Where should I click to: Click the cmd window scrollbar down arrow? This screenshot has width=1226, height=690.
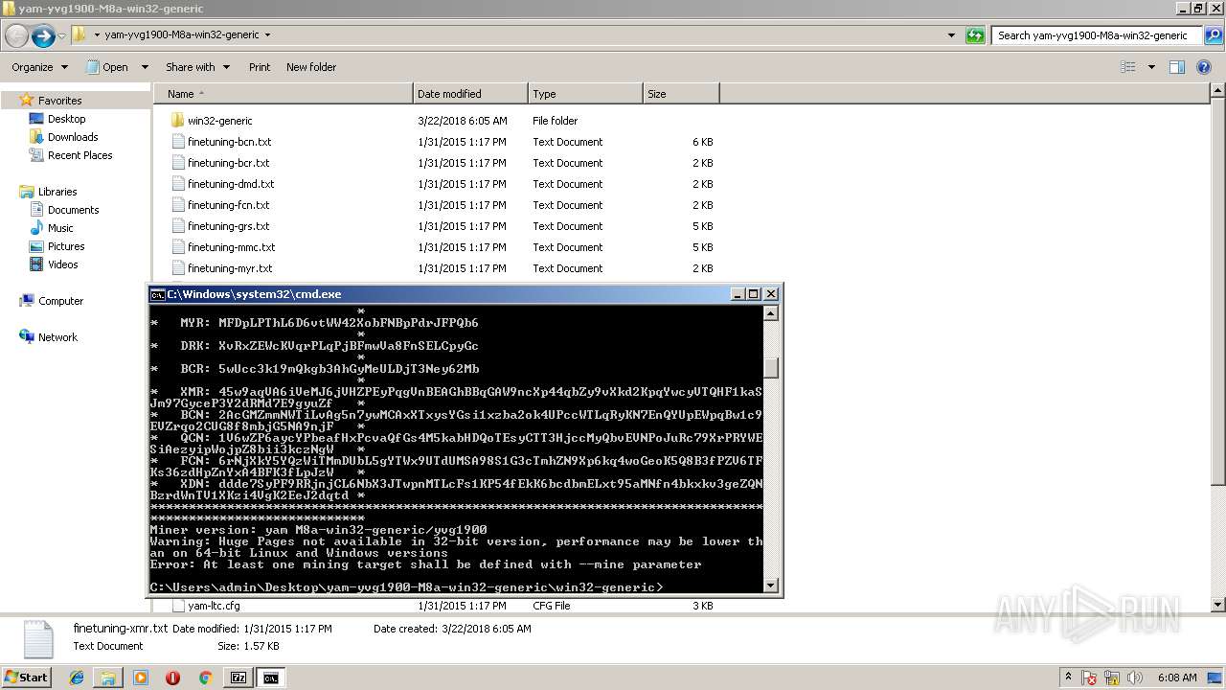[771, 585]
